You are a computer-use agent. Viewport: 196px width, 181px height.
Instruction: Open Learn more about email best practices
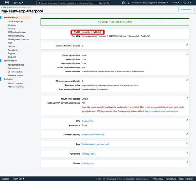[x=162, y=111]
